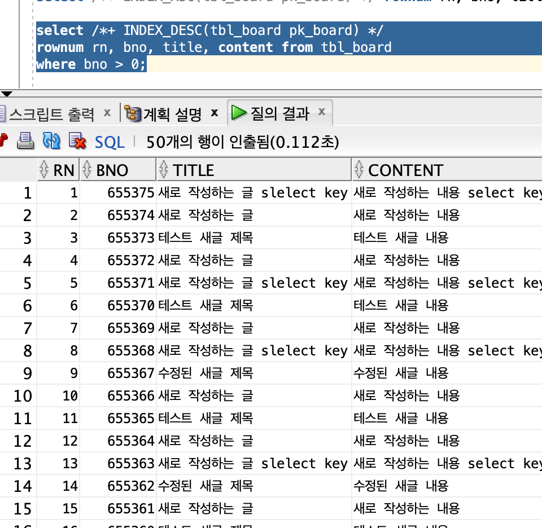This screenshot has width=542, height=528.
Task: Select BNO cell 655366
Action: [x=118, y=396]
